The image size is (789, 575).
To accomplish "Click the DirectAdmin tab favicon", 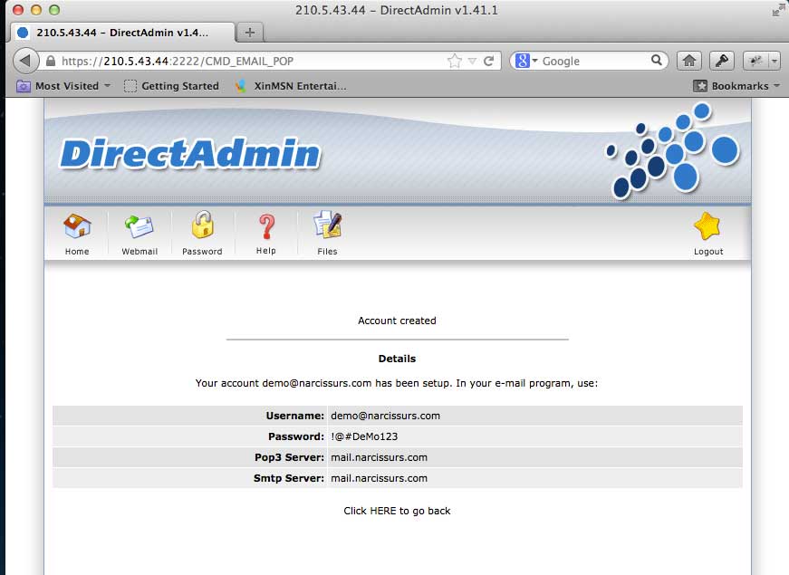I will point(23,33).
